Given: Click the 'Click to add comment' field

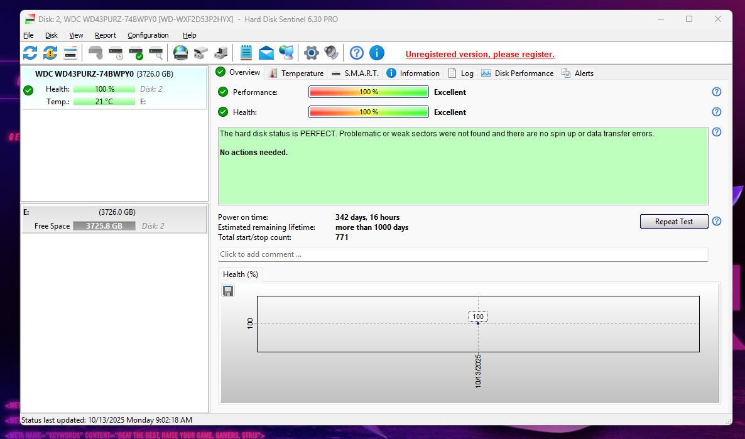Looking at the screenshot, I should (x=463, y=254).
